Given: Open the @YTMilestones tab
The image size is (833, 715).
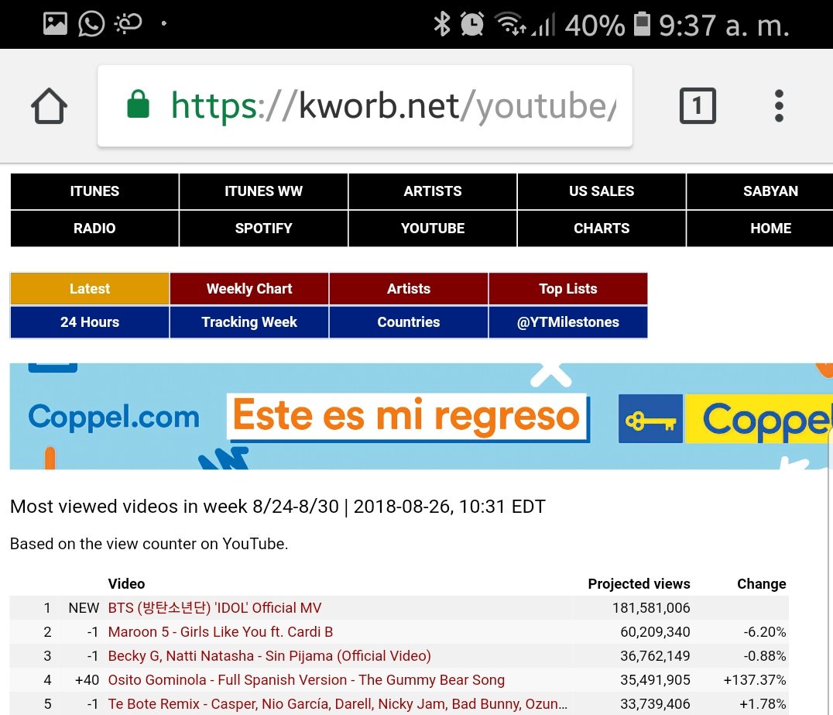Looking at the screenshot, I should tap(568, 322).
